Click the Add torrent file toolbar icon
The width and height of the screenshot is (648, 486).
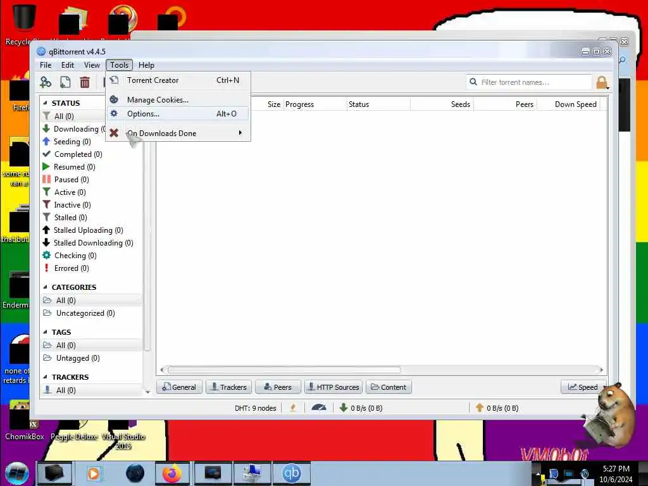65,82
